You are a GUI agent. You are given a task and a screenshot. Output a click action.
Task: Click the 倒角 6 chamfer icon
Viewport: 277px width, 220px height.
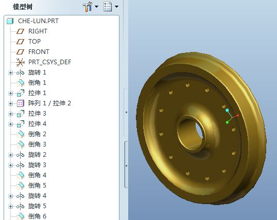21,216
